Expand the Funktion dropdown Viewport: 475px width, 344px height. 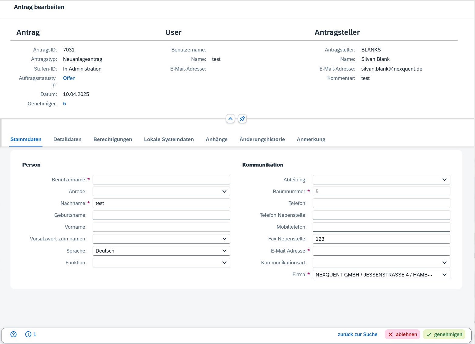pyautogui.click(x=224, y=263)
